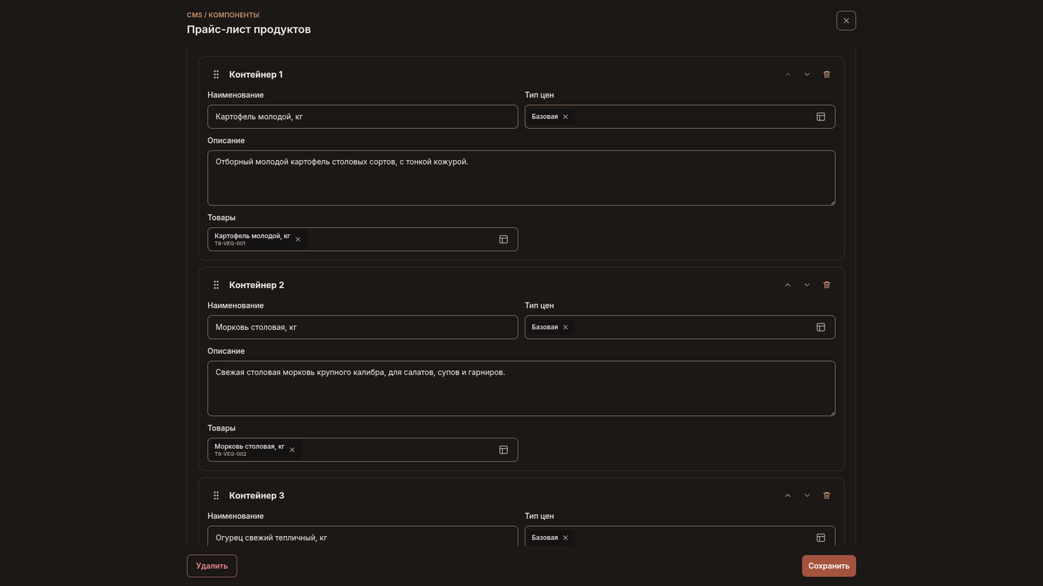Click the Сохранить button
1043x586 pixels.
[829, 566]
